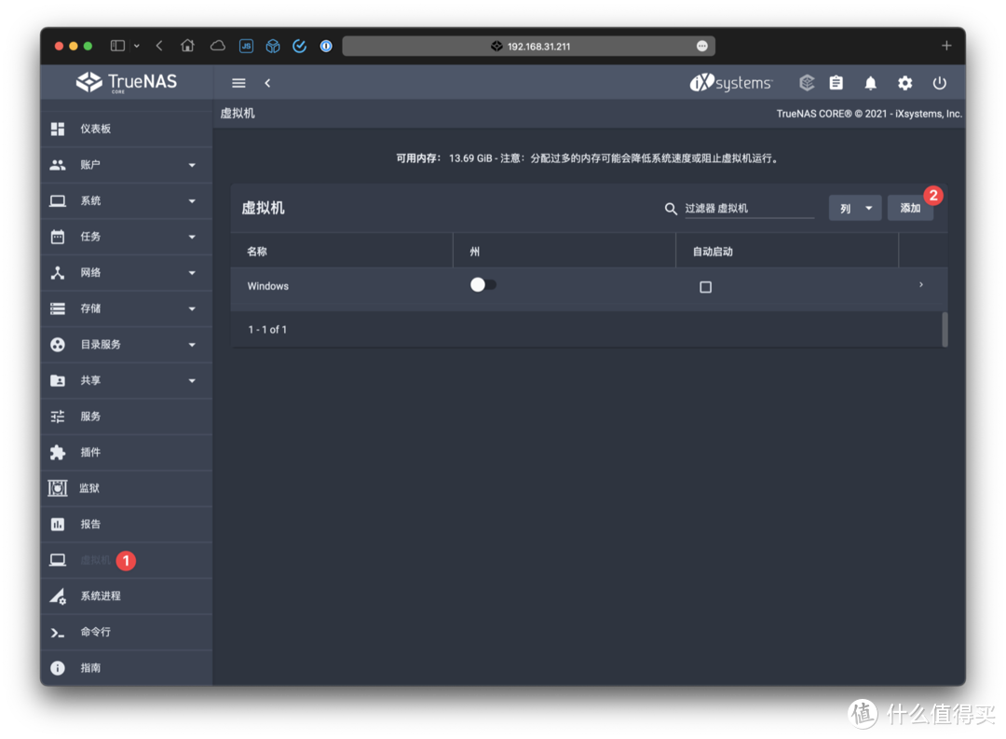Click the Shell (命令行) prompt icon
This screenshot has height=739, width=1006.
tap(58, 633)
